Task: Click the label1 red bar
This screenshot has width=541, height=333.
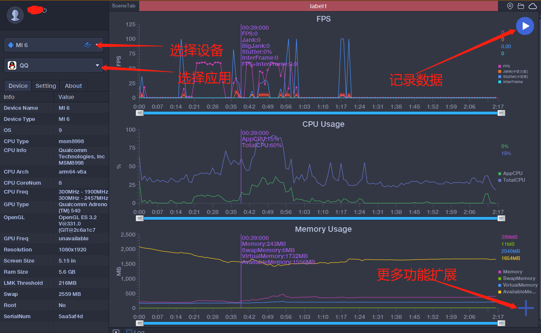Action: pos(318,6)
